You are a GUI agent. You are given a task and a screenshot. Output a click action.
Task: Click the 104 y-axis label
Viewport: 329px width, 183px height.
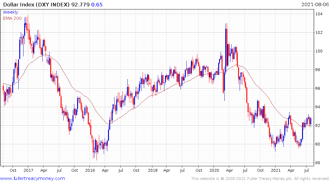pos(319,14)
